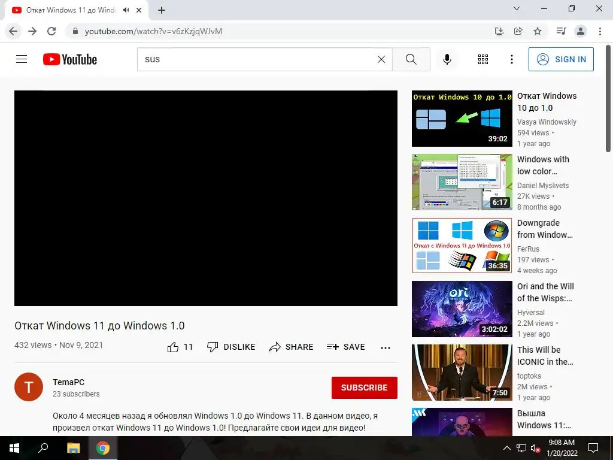Click the address bar URL
Image resolution: width=613 pixels, height=460 pixels.
pos(153,31)
